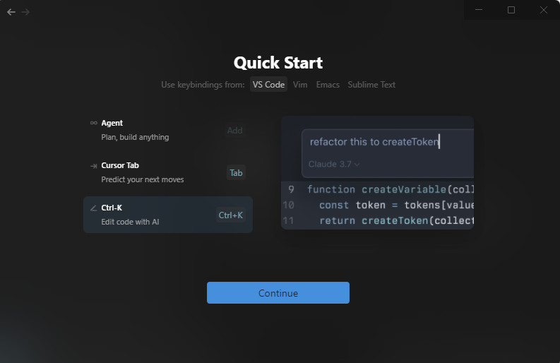
Task: Click the 'Plan, build anything' description
Action: click(135, 137)
